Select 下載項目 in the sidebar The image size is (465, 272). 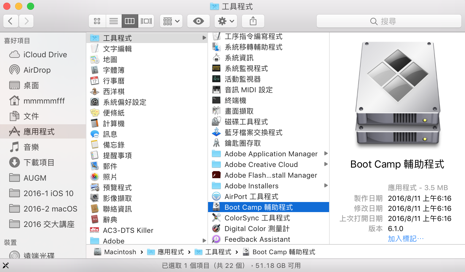point(39,163)
